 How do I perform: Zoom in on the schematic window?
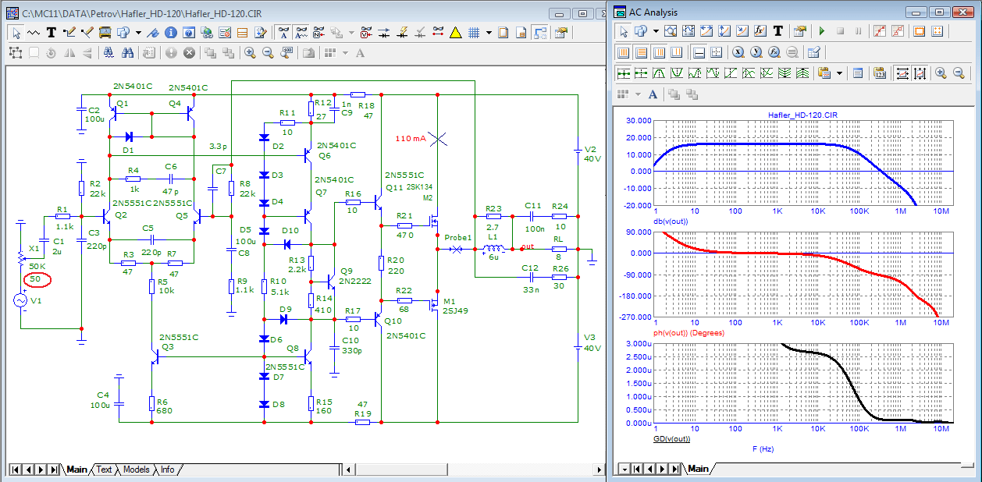tap(250, 52)
